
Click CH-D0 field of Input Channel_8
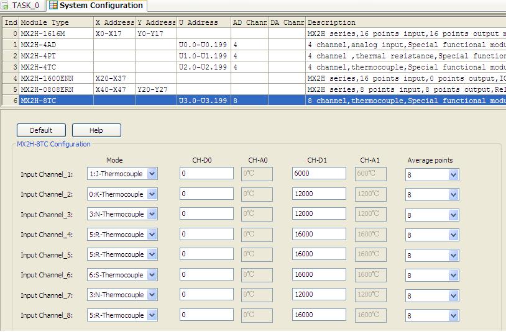click(206, 314)
